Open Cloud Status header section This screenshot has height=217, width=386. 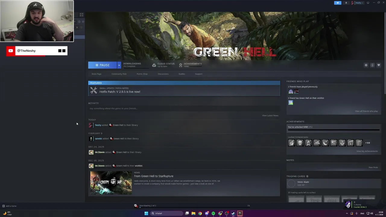(x=163, y=65)
